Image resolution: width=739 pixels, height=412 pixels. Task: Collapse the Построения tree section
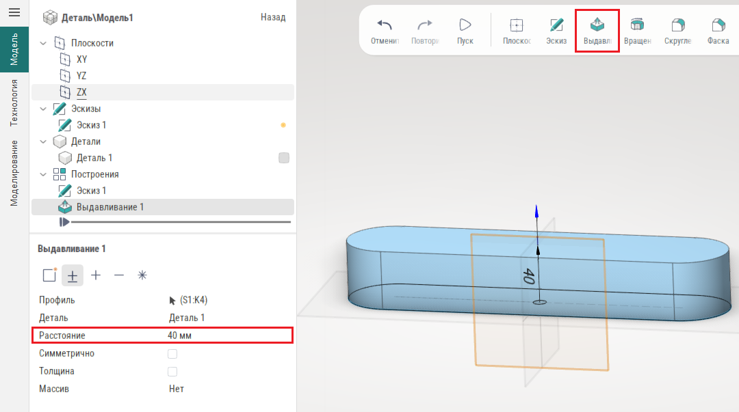point(43,174)
